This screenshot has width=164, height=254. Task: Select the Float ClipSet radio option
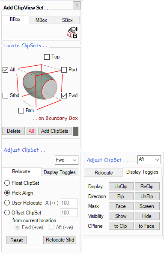click(7, 183)
